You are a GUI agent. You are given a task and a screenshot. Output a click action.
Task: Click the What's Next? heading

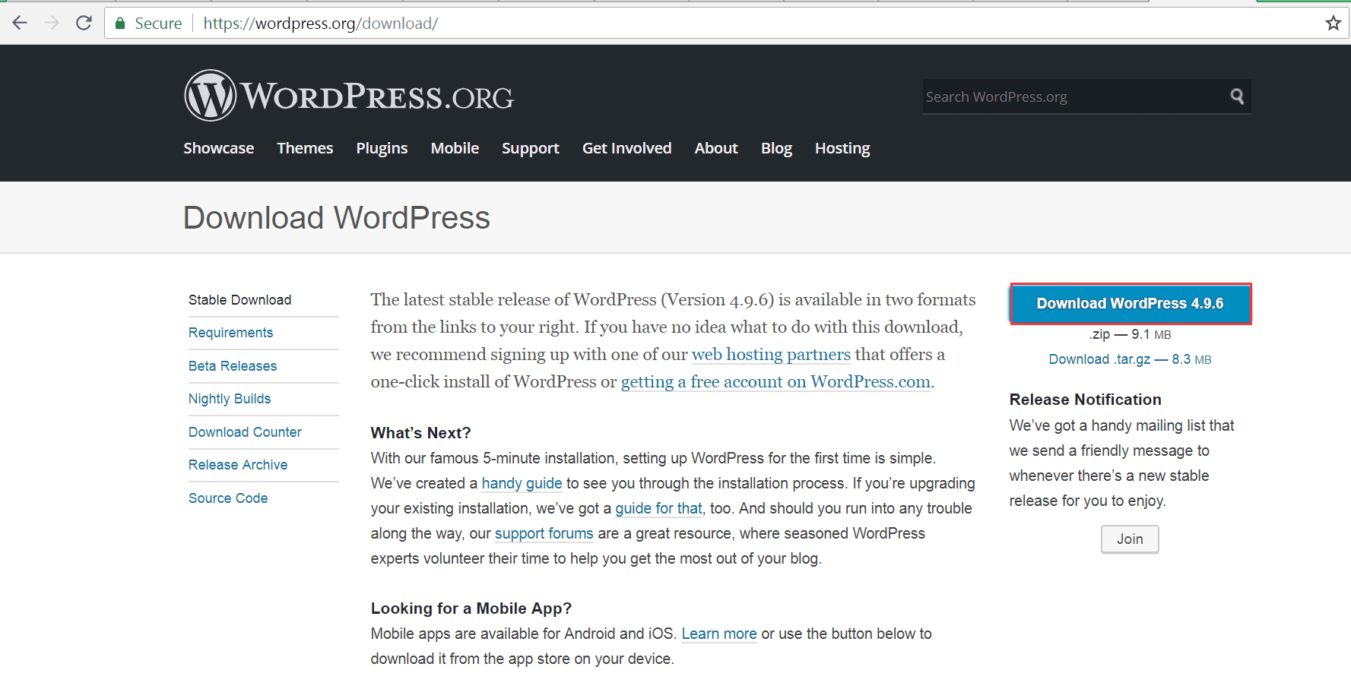coord(420,433)
